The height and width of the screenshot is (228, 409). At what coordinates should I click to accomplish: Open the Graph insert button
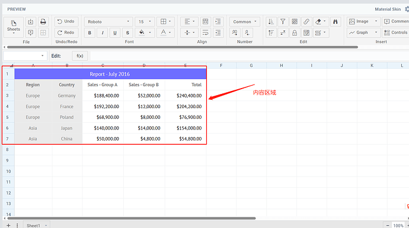(363, 32)
